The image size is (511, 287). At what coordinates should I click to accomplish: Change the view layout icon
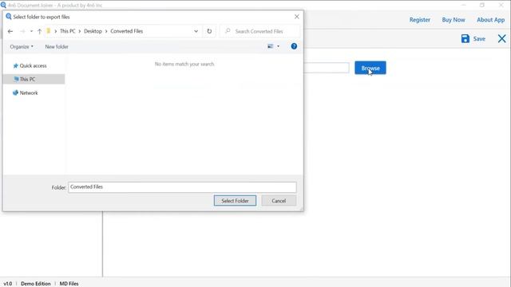(271, 46)
